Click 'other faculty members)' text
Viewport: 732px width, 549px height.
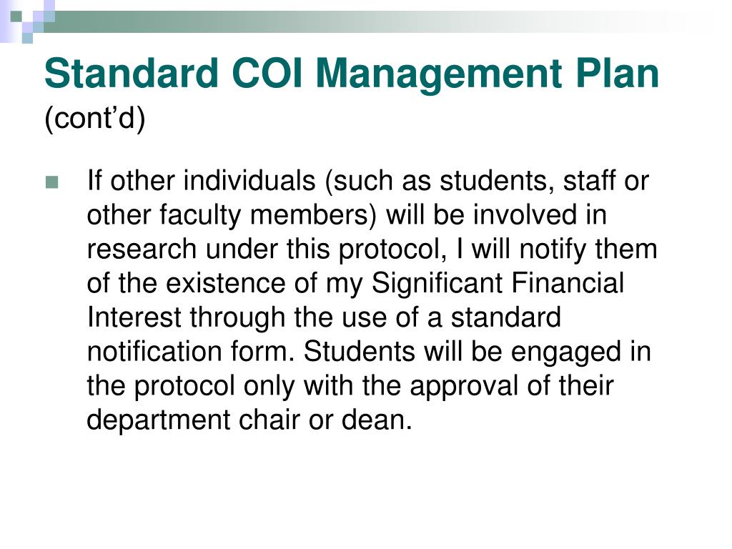[232, 215]
